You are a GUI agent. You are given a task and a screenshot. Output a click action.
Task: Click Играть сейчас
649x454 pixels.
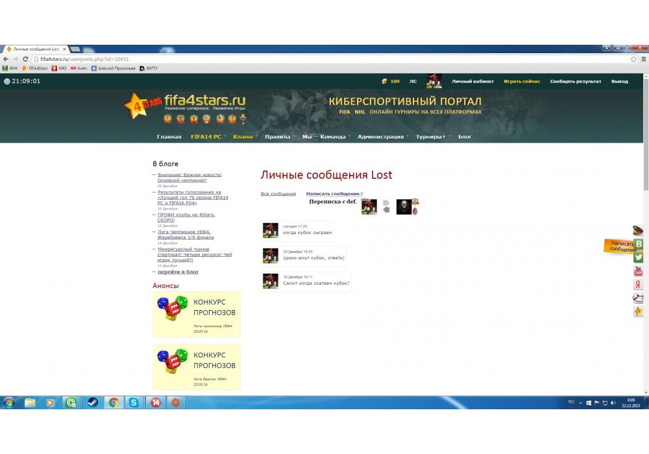(522, 82)
